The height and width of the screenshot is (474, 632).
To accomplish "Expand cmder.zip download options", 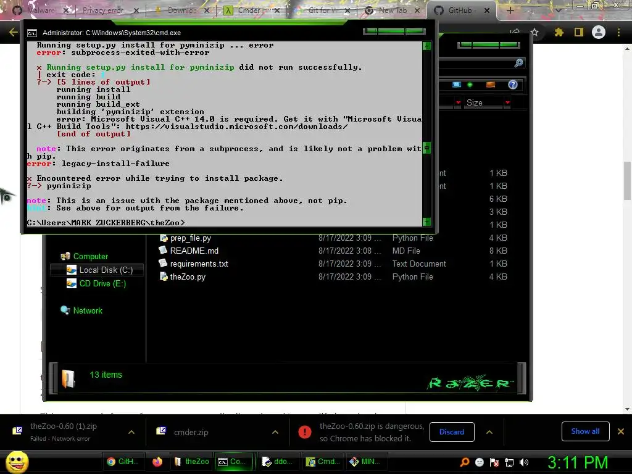I will [x=275, y=432].
